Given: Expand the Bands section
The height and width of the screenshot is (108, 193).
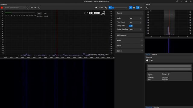Looking at the screenshot, I should click(x=129, y=46).
